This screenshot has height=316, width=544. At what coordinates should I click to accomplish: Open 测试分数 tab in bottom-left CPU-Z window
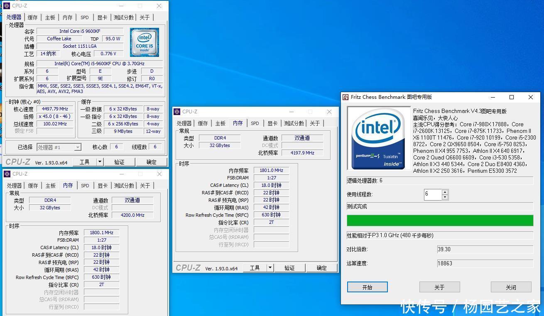pyautogui.click(x=124, y=186)
